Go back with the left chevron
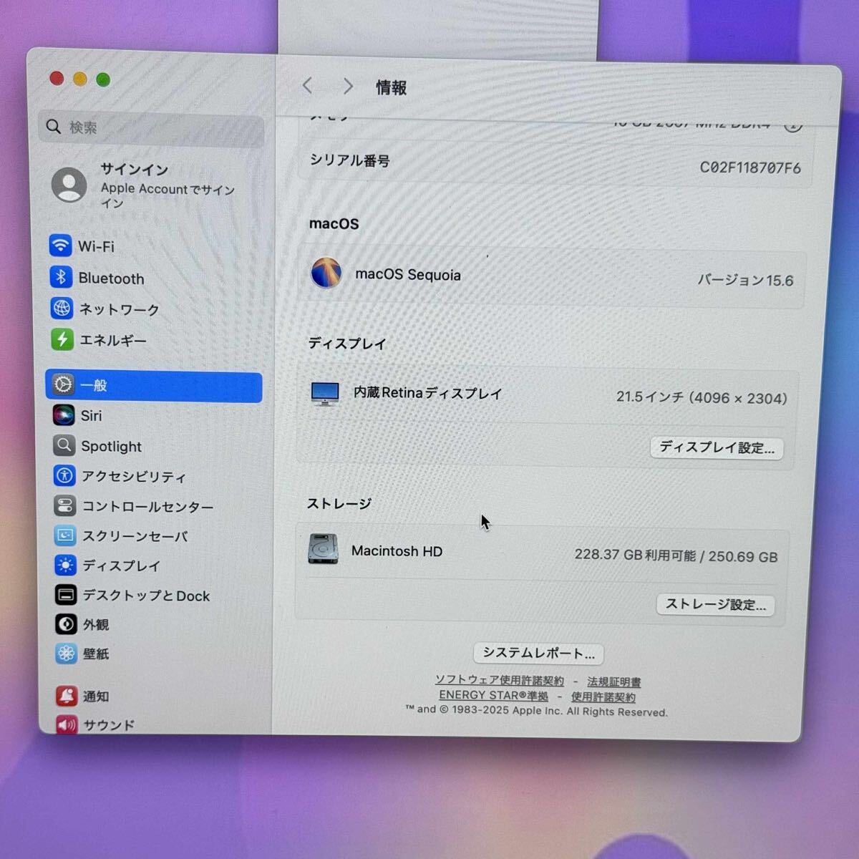 [308, 86]
